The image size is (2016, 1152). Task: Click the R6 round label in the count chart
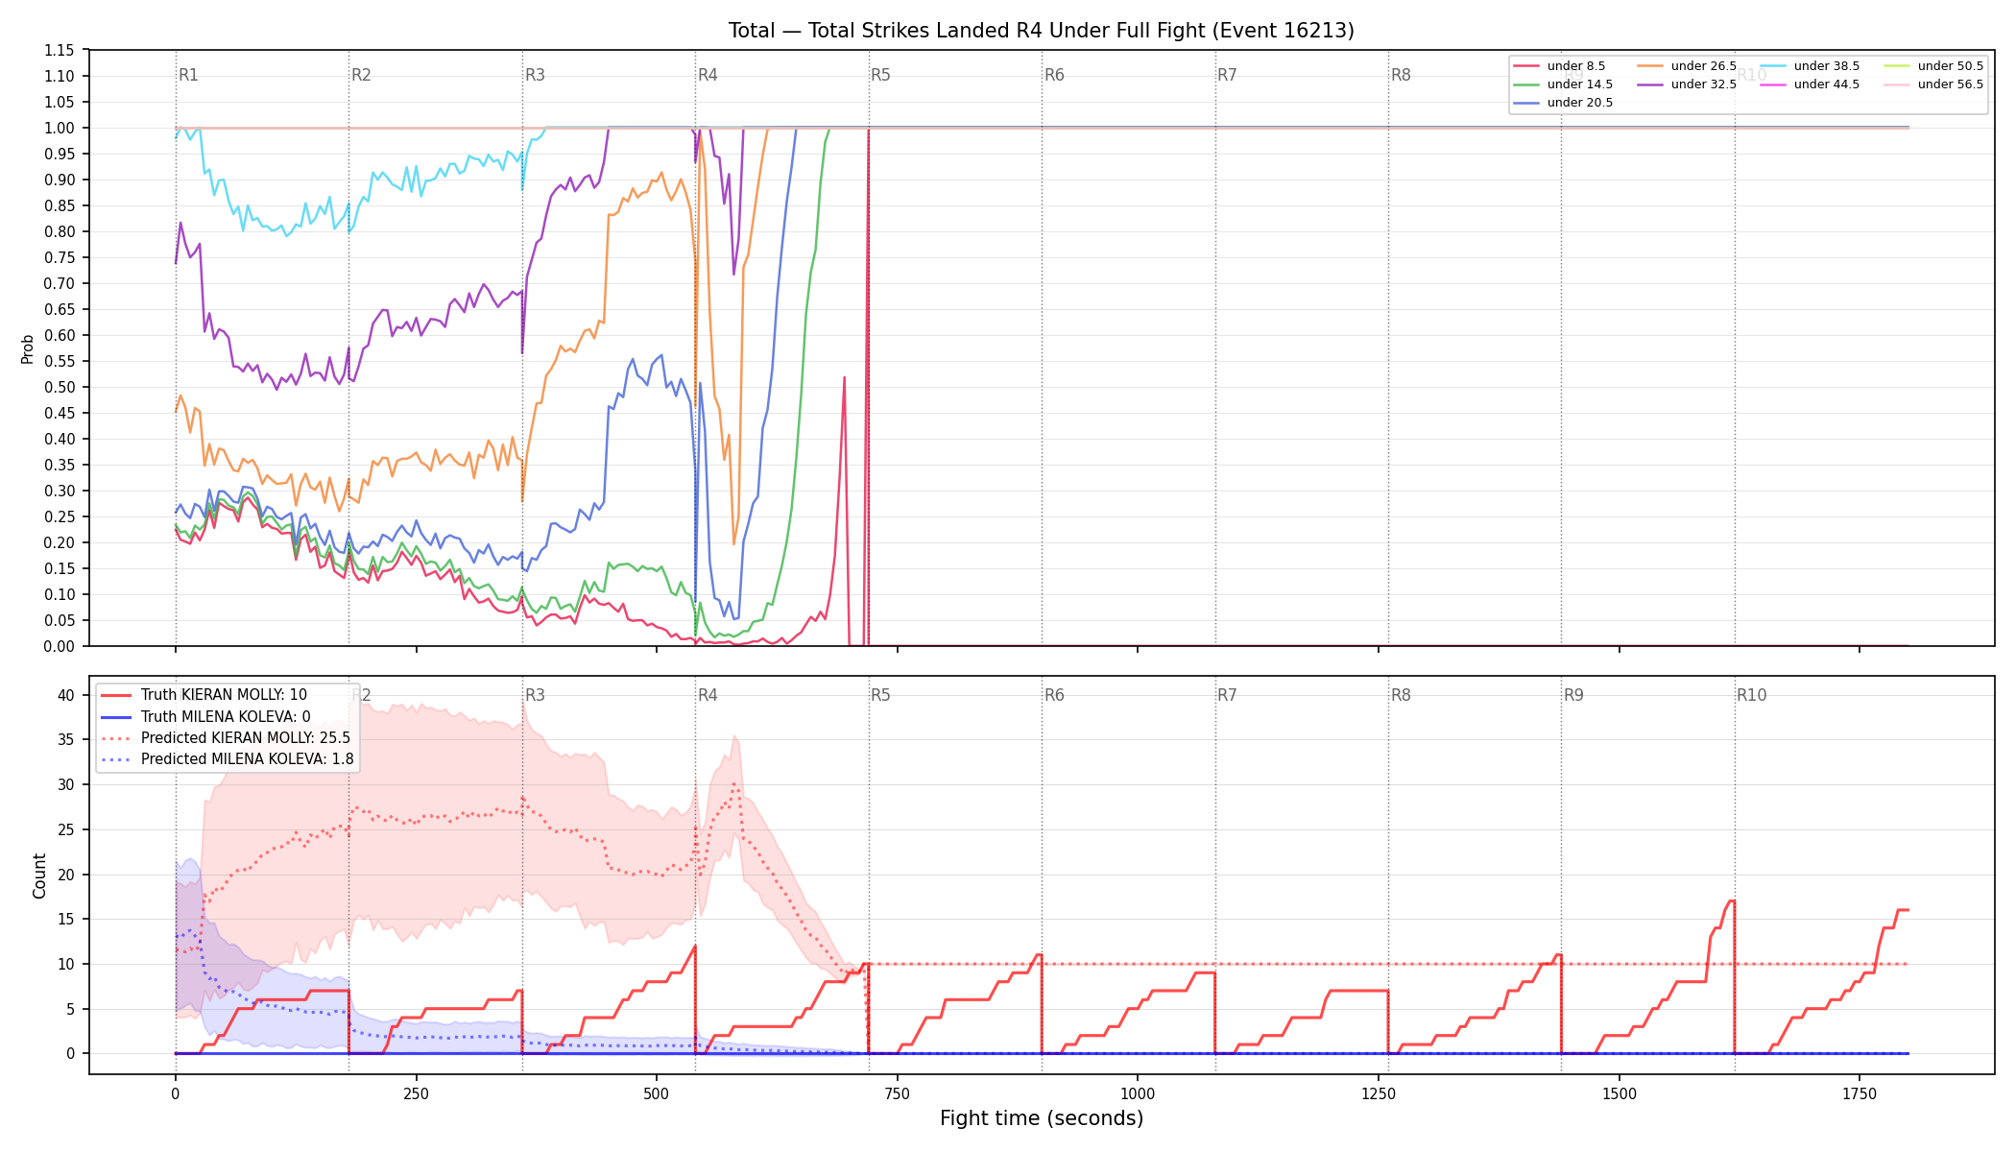click(1054, 695)
